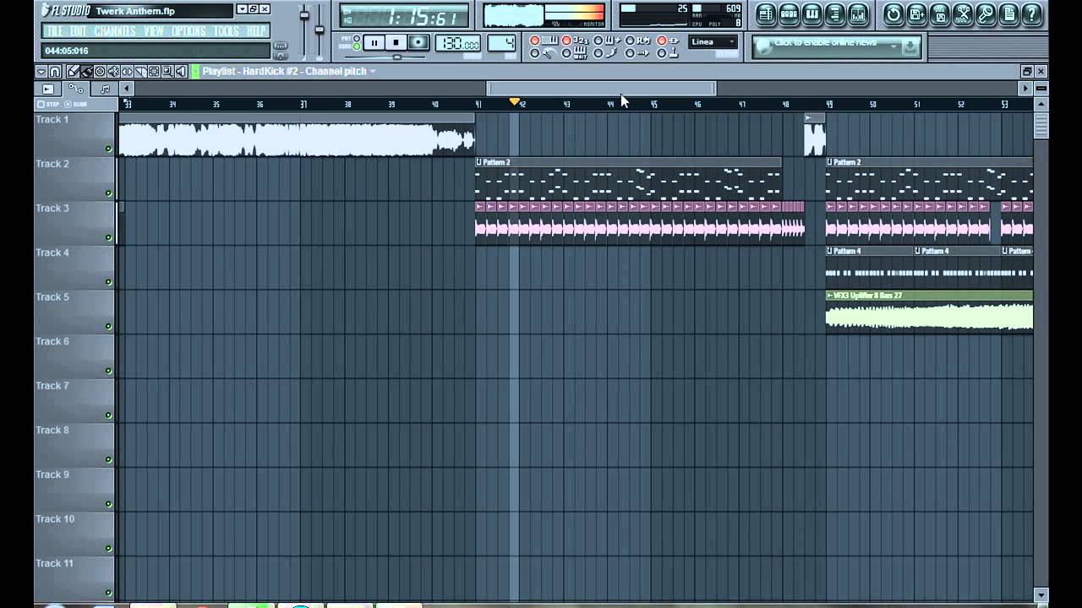The image size is (1082, 608).
Task: Select the Zoom tool in playlist toolbar
Action: pos(167,72)
